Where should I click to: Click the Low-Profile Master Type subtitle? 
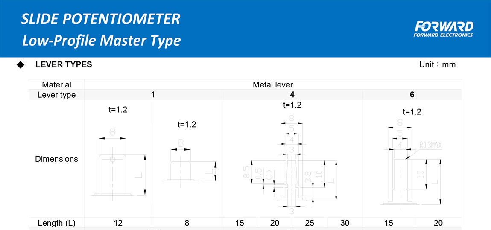[x=102, y=41]
